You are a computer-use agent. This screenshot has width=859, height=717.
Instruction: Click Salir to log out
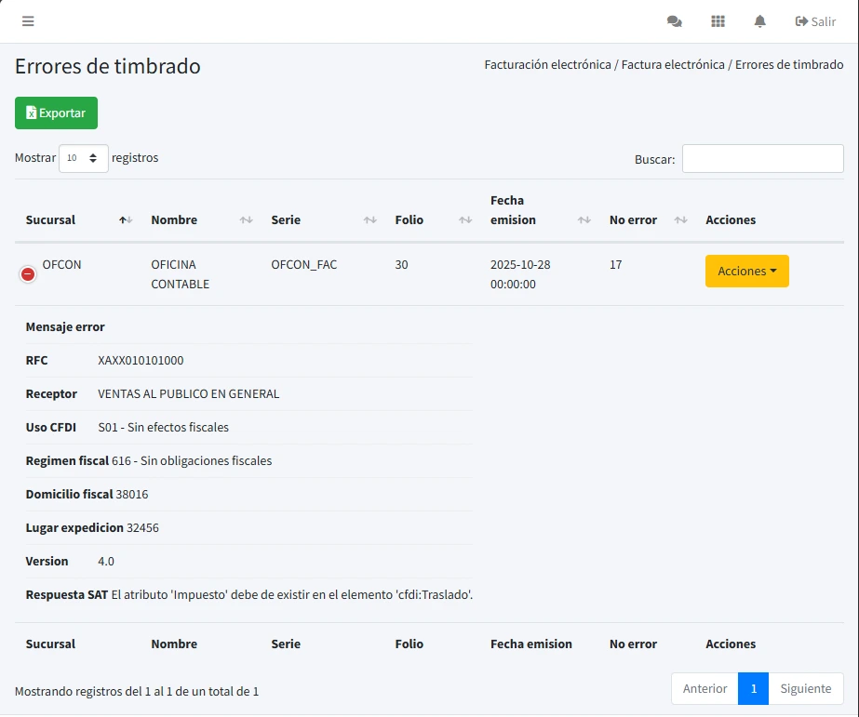815,21
